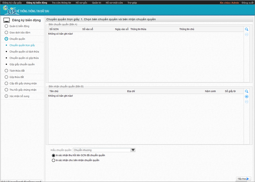Click remove icon in Bên nhận chuyển quyền panel

tap(246, 101)
